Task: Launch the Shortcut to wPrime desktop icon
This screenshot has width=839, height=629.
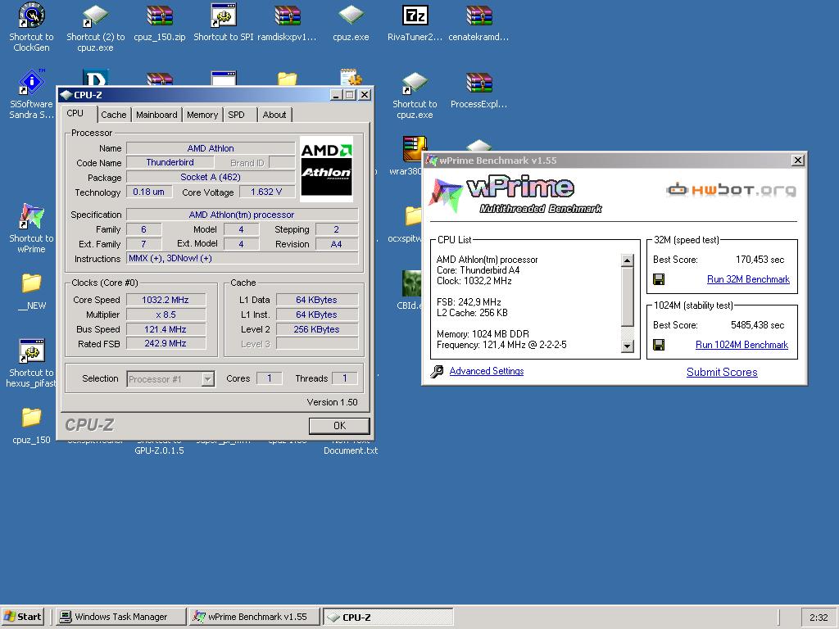Action: (x=31, y=216)
